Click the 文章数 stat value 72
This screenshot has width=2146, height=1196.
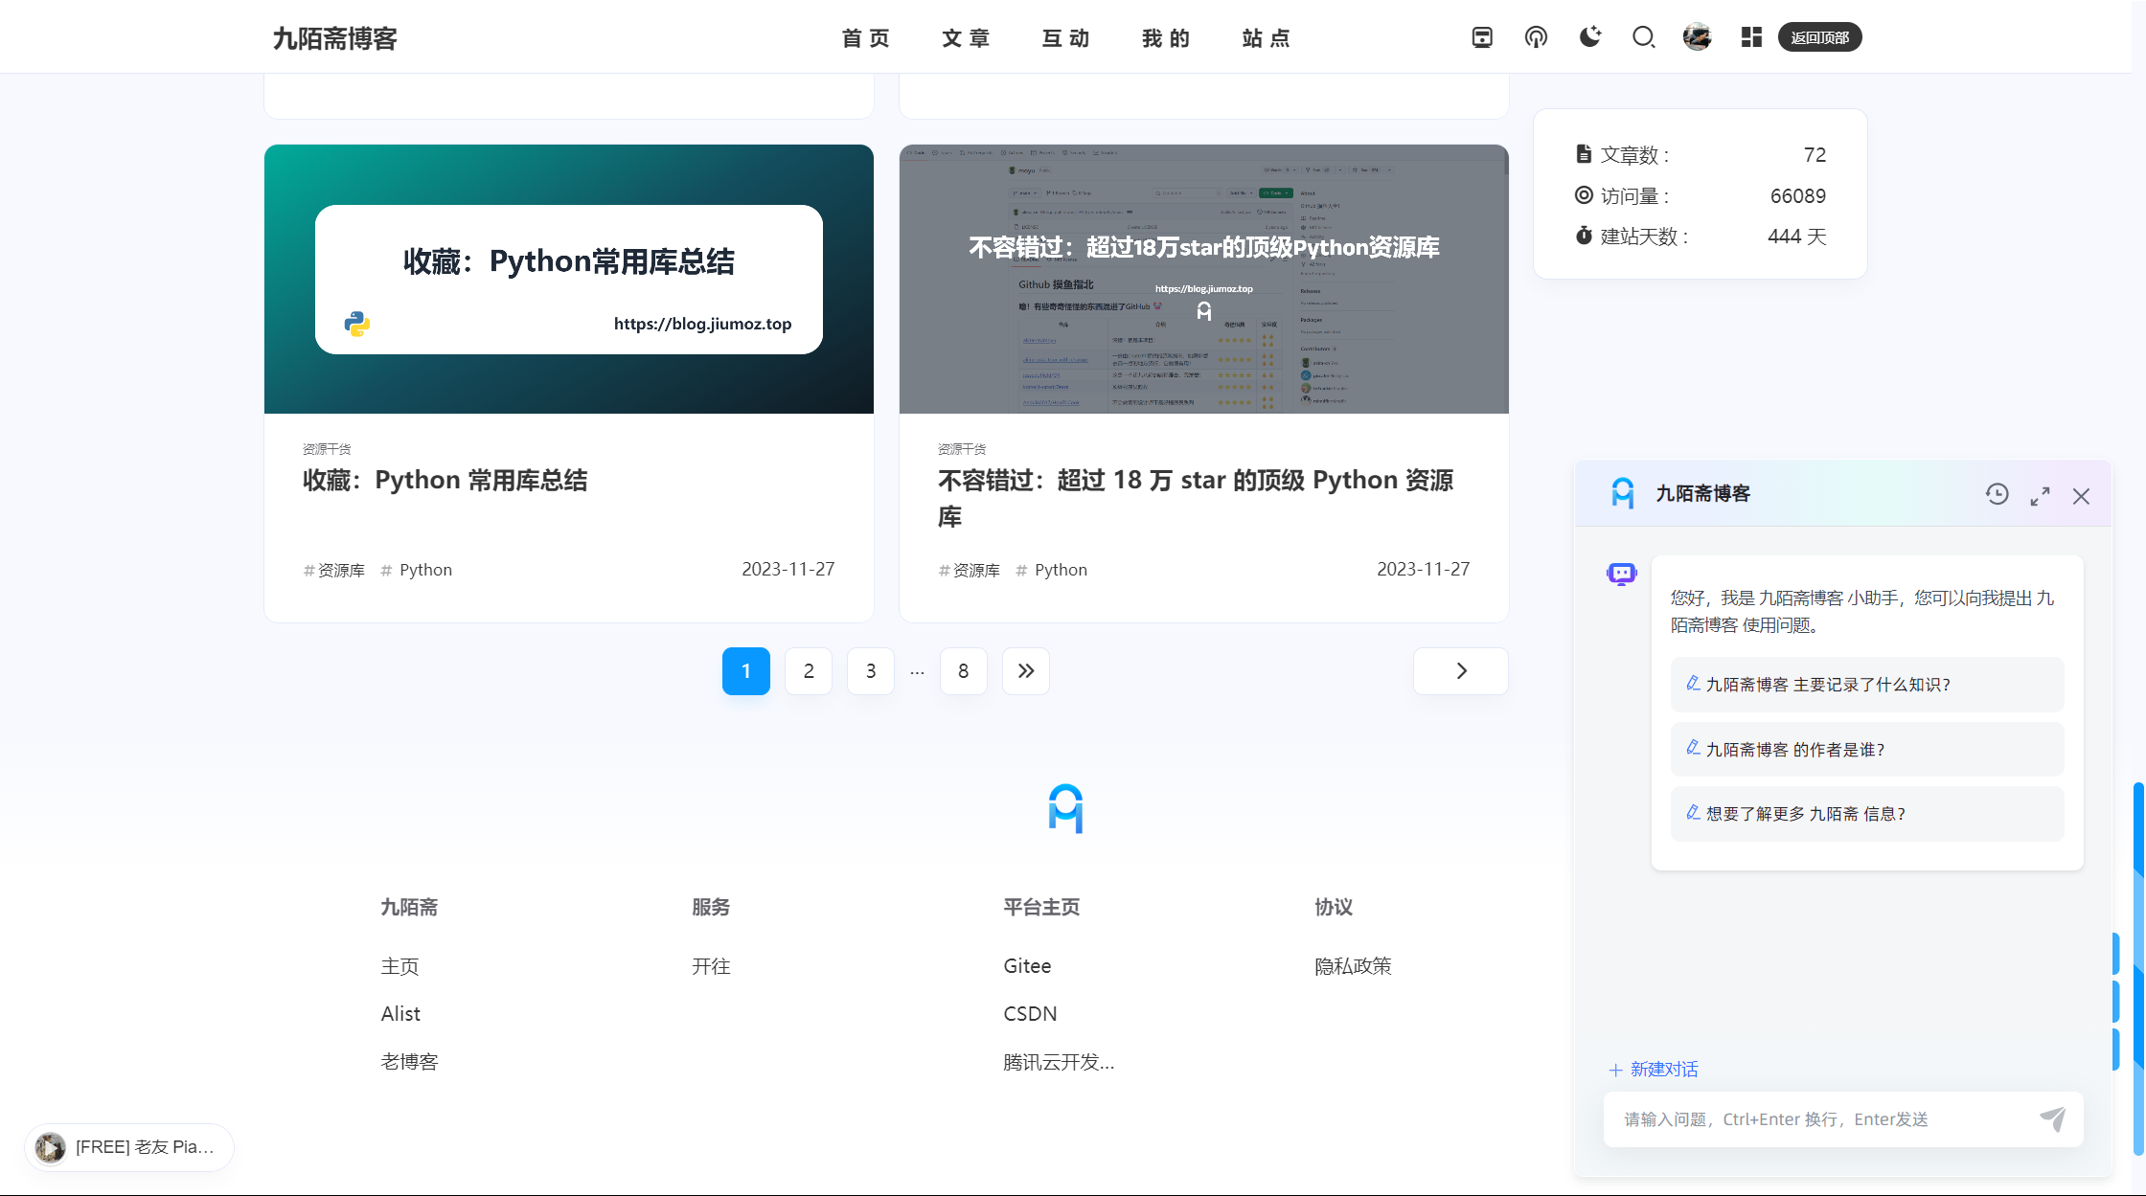(1815, 155)
